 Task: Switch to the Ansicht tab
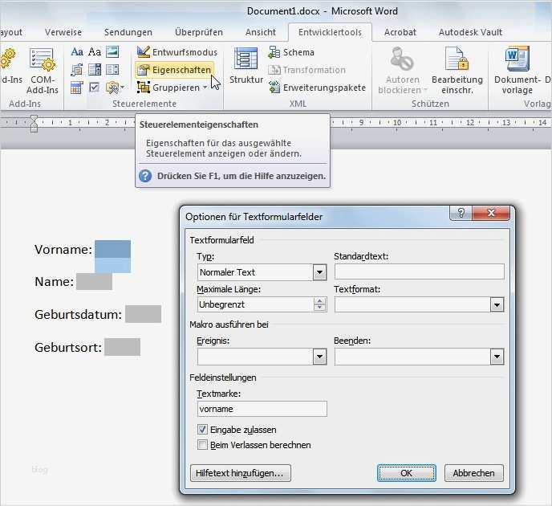(x=261, y=32)
